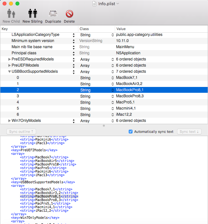Open class popup for USBBootSupportedModels Array
This screenshot has height=224, width=208.
[113, 72]
